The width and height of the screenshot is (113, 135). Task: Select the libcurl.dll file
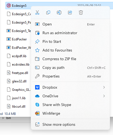pyautogui.click(x=19, y=107)
